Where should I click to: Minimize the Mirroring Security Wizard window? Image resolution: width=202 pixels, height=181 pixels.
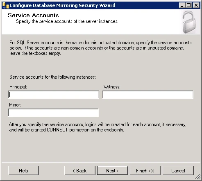tap(182, 5)
